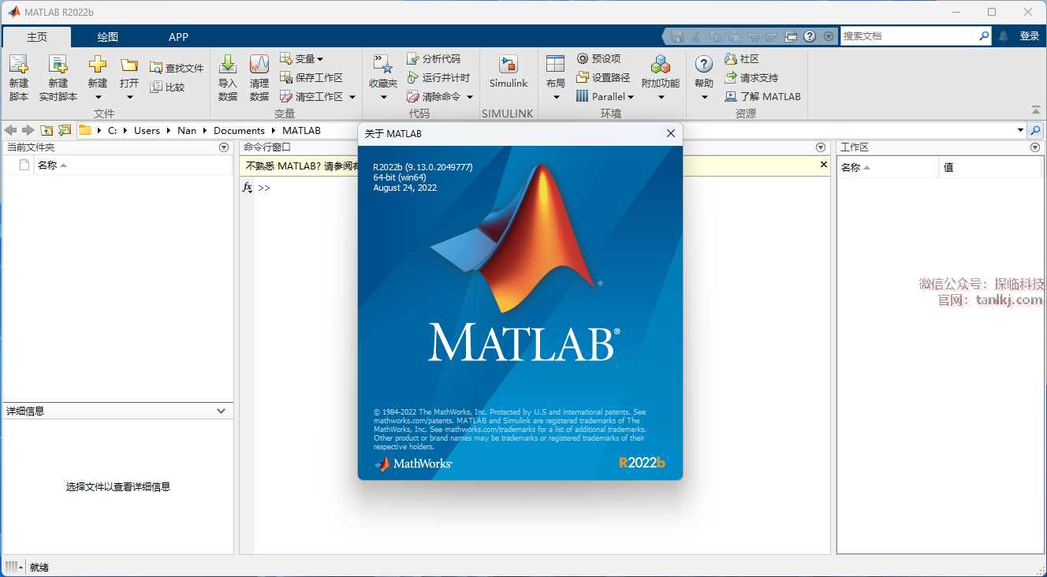
Task: Click the Clear Commands button
Action: [434, 97]
